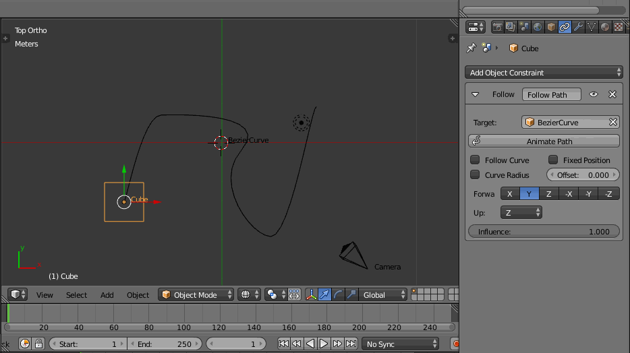Toggle the 3D manipulator axes icon
This screenshot has height=353, width=630.
[312, 294]
